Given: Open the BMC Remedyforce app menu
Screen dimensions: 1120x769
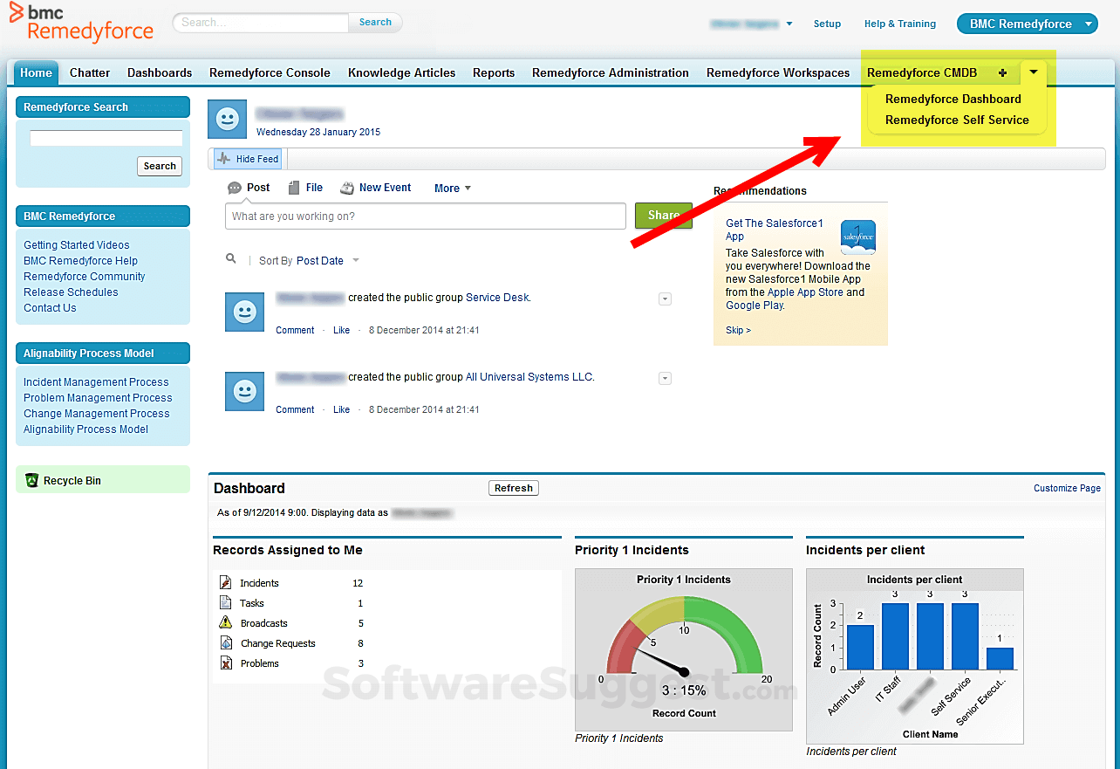Looking at the screenshot, I should pyautogui.click(x=1027, y=24).
